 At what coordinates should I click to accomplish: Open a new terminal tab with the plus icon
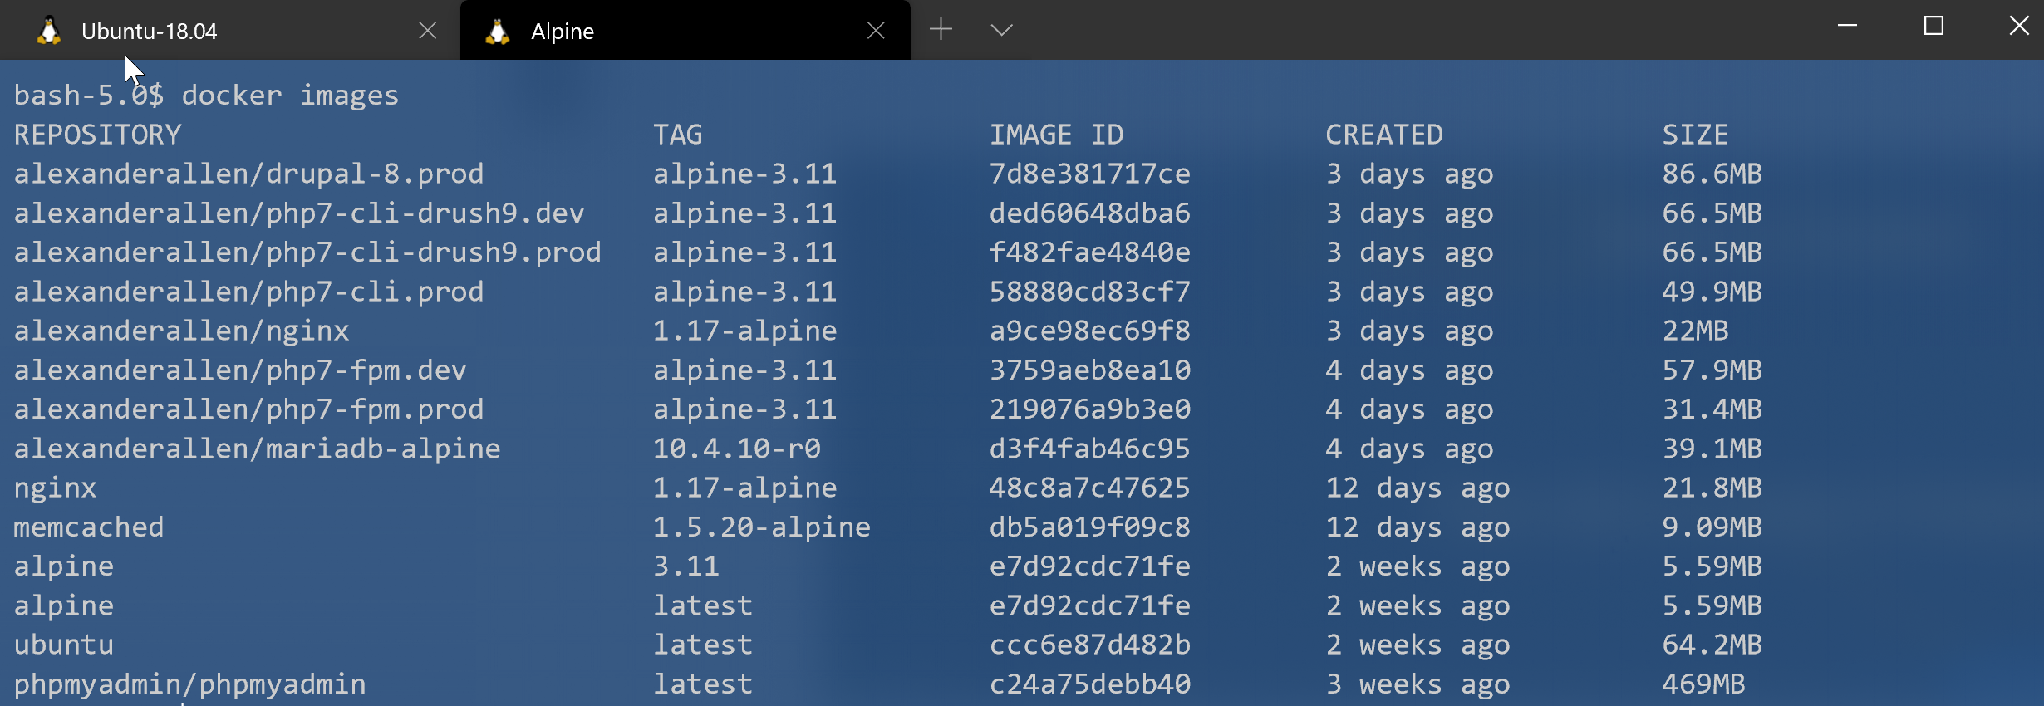(x=941, y=29)
